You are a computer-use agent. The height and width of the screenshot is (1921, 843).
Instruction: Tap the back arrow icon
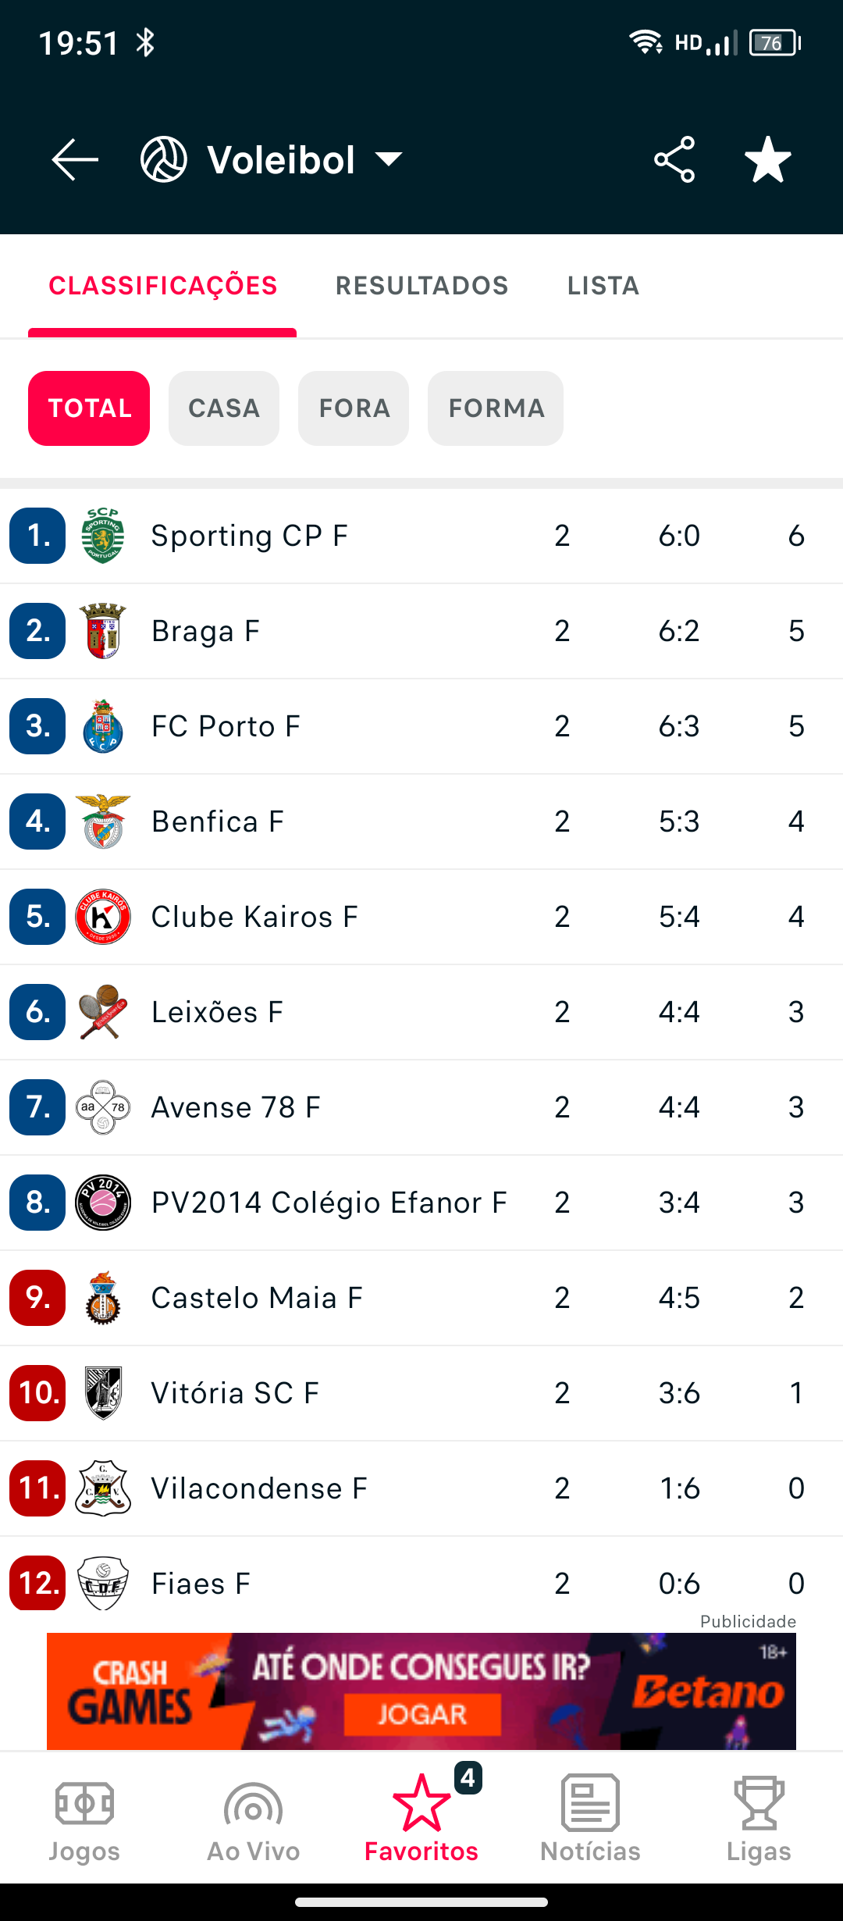click(75, 159)
